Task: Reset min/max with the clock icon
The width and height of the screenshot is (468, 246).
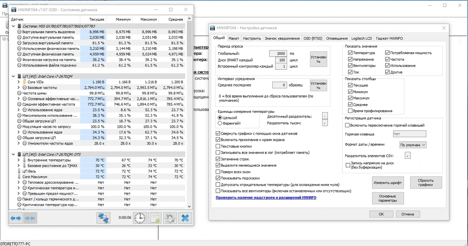Action: tap(139, 218)
